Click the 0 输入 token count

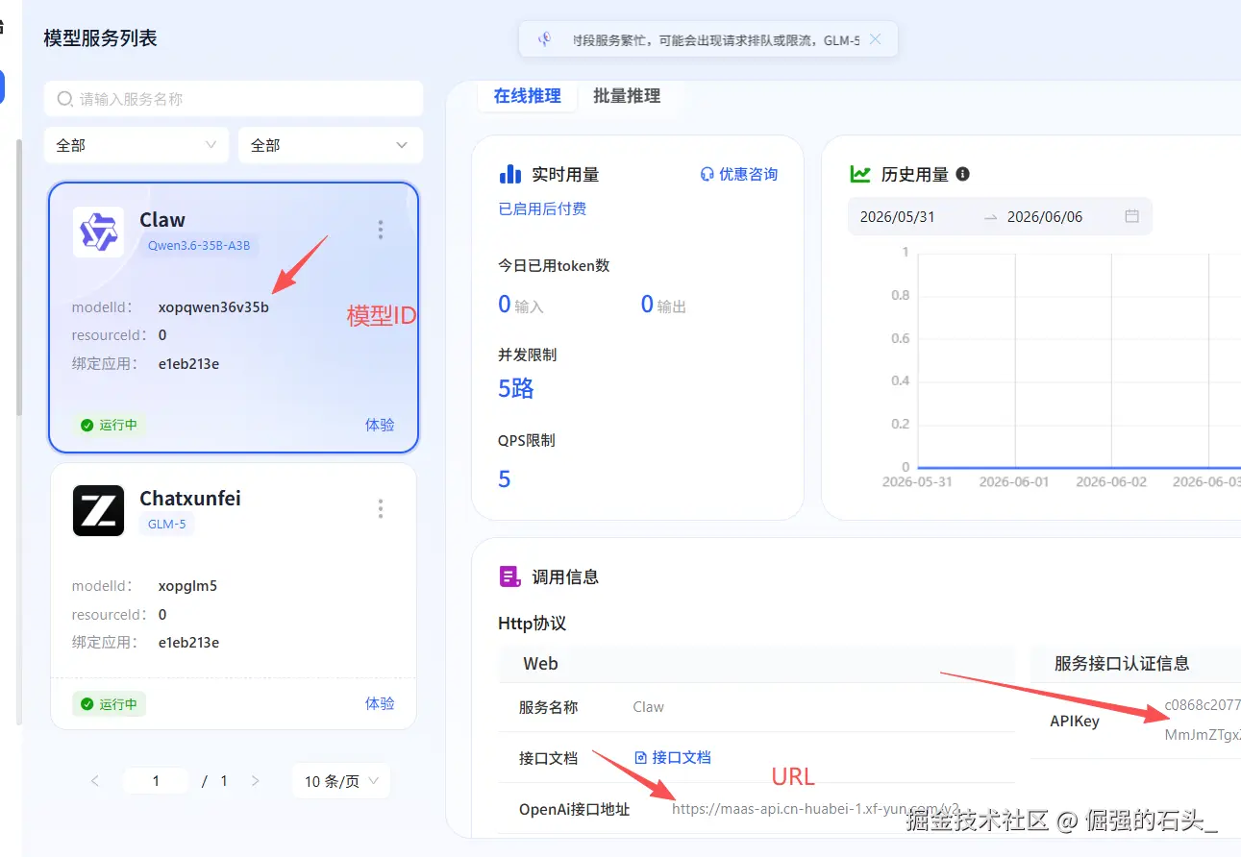521,305
